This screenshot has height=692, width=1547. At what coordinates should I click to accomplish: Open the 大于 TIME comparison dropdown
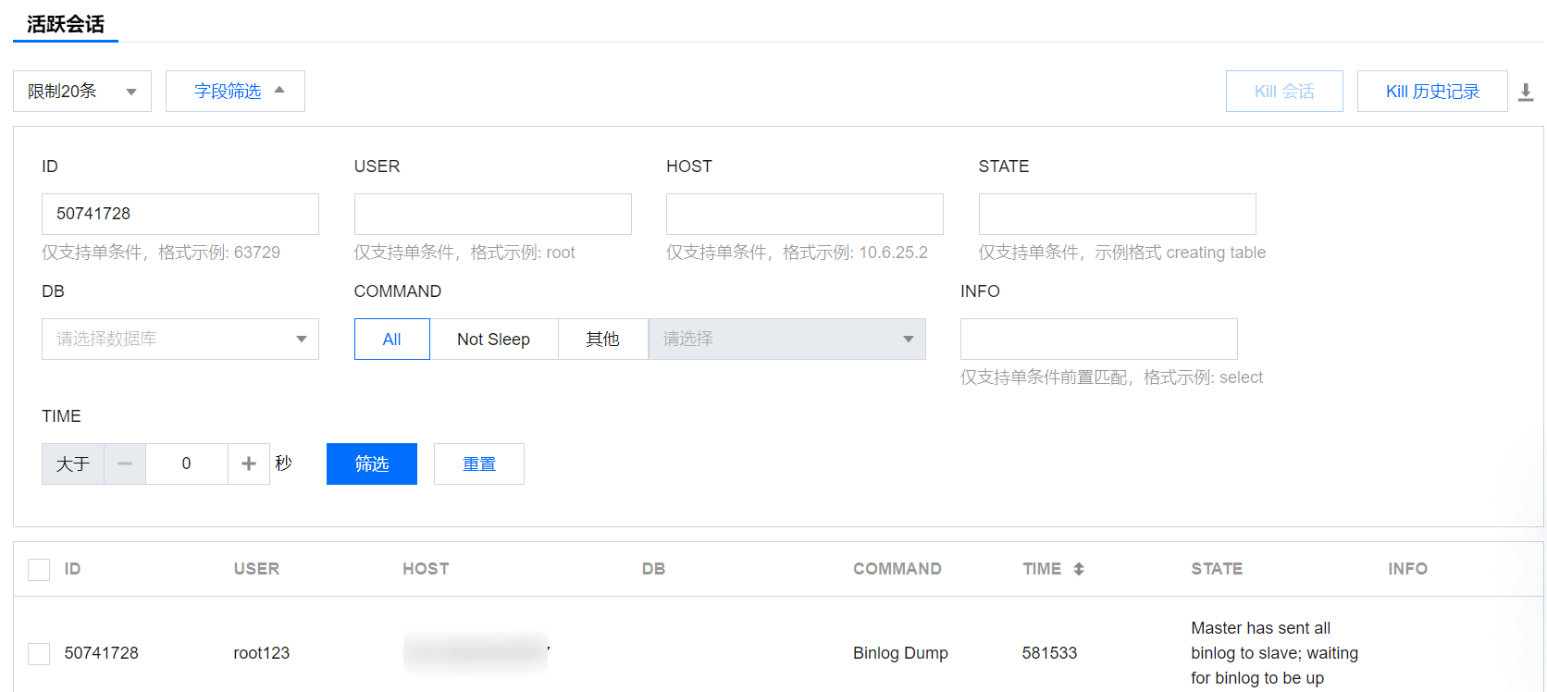coord(73,463)
